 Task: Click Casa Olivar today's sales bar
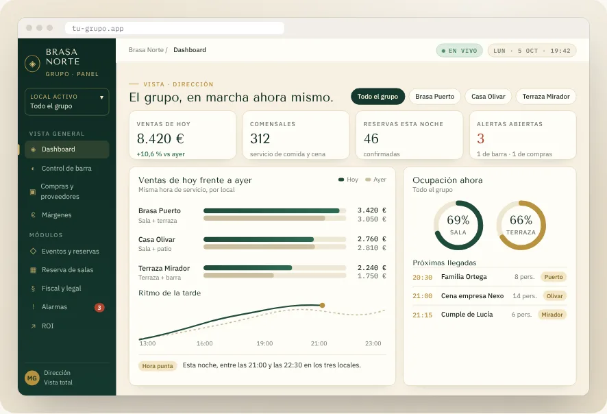tap(258, 239)
